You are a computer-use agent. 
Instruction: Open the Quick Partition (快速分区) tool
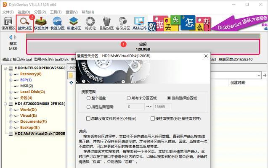coord(57,24)
